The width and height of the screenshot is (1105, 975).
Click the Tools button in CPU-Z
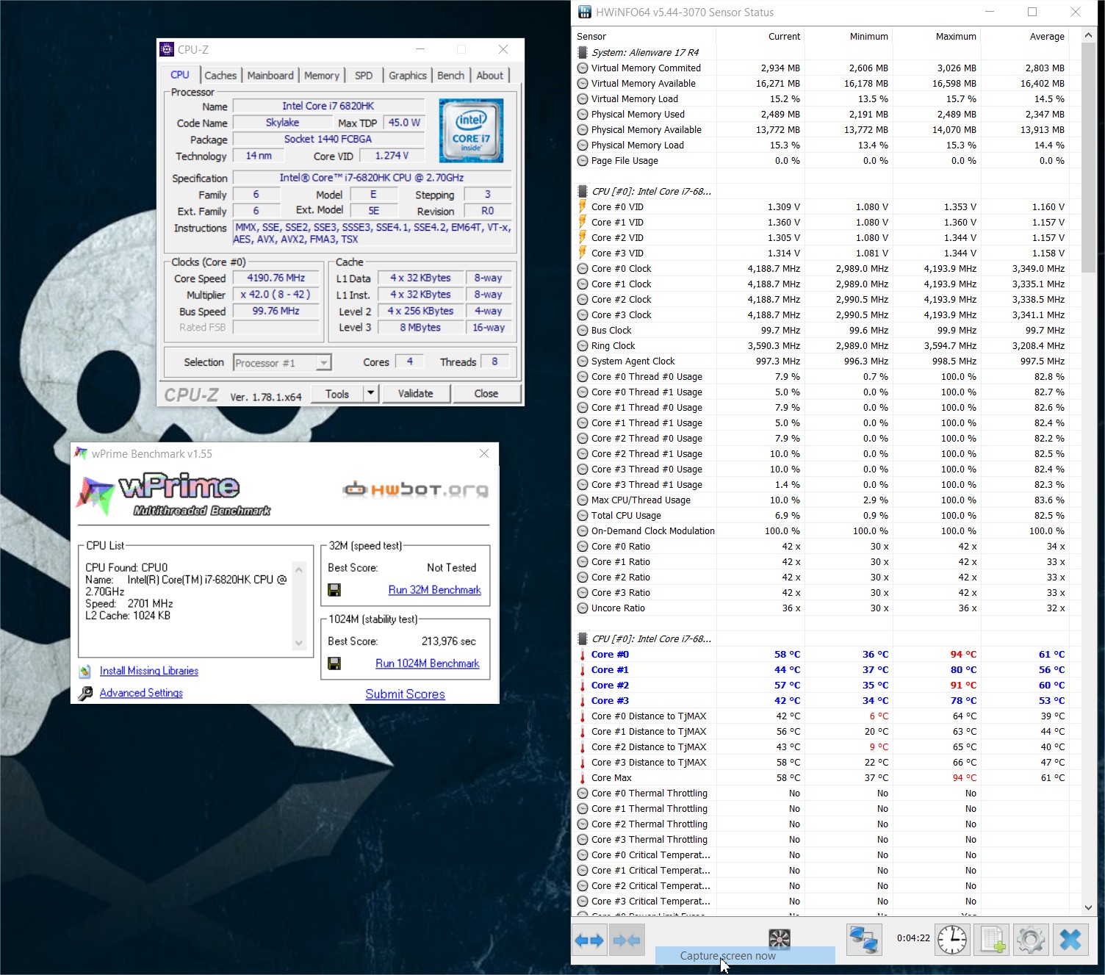337,393
